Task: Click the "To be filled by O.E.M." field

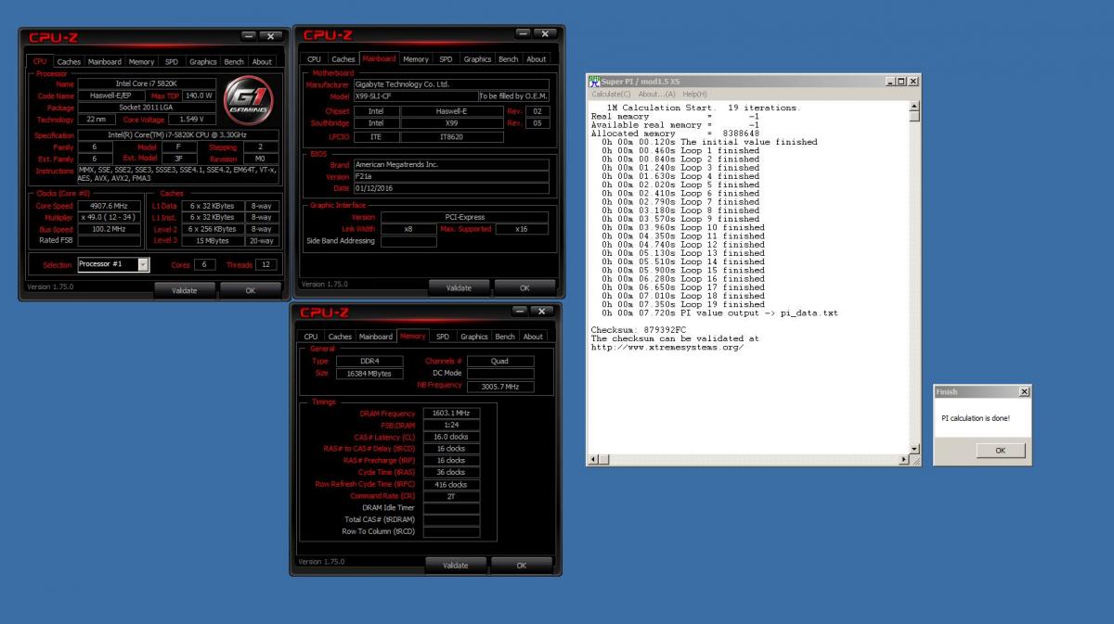Action: click(513, 96)
